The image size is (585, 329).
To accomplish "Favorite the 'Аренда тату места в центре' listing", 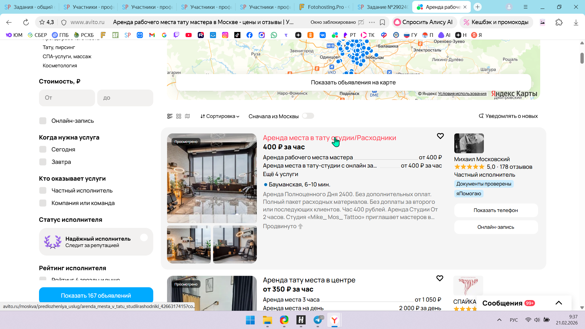I will [439, 278].
